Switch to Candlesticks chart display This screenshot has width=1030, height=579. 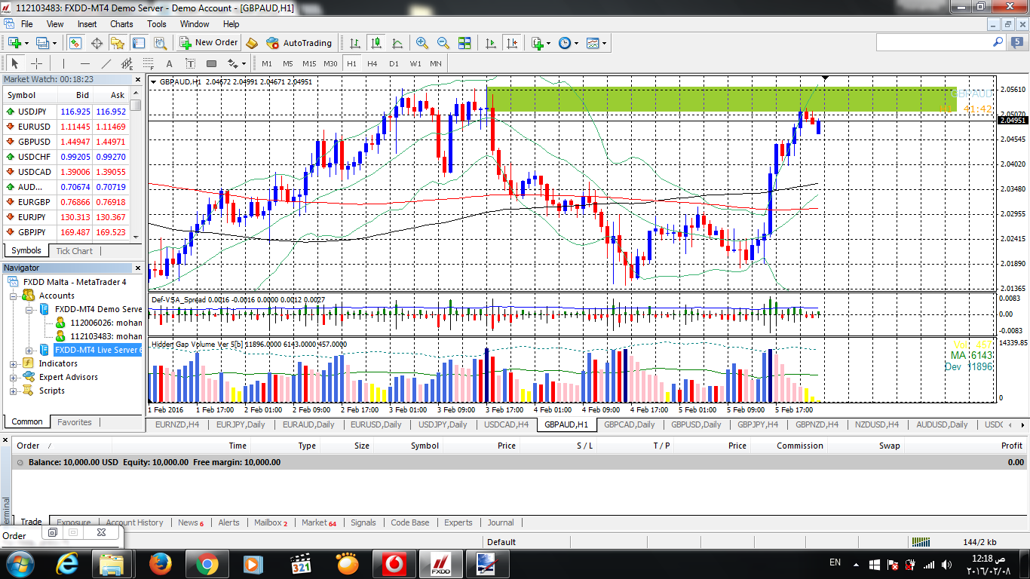[x=376, y=43]
